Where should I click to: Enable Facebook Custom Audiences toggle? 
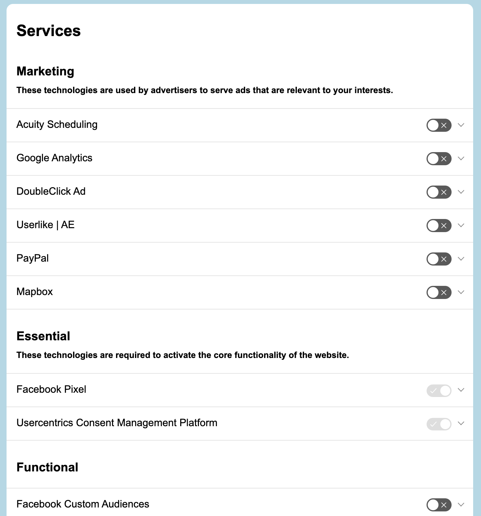coord(439,505)
